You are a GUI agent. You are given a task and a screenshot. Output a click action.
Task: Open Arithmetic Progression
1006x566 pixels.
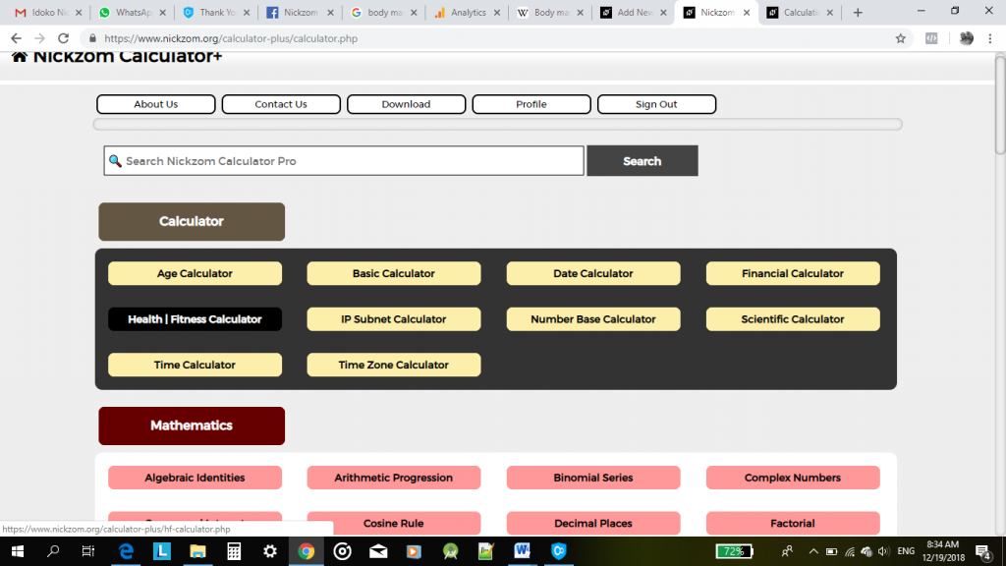coord(394,478)
